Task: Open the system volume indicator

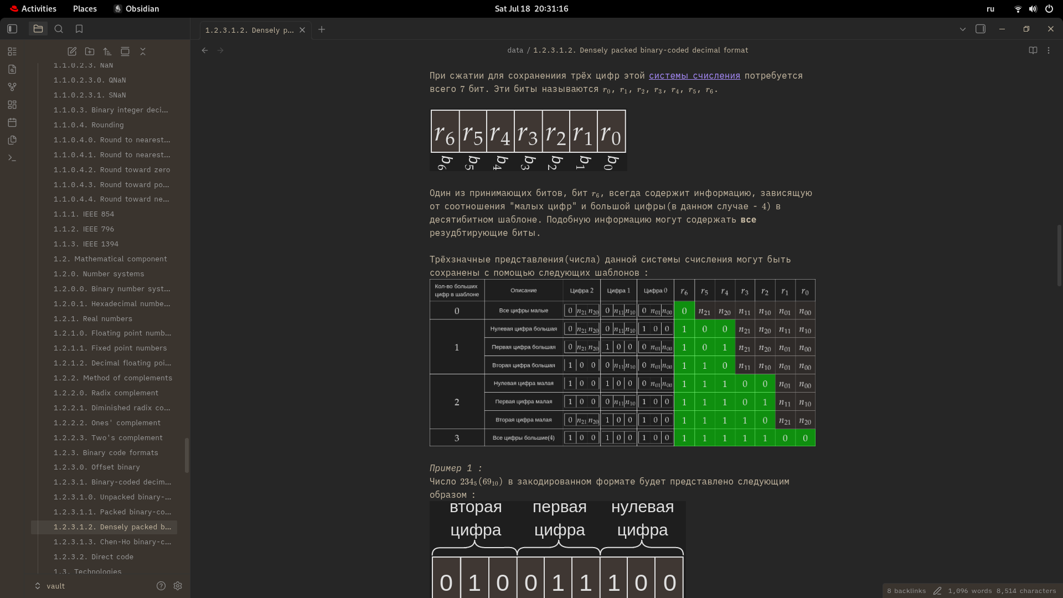Action: [x=1033, y=9]
